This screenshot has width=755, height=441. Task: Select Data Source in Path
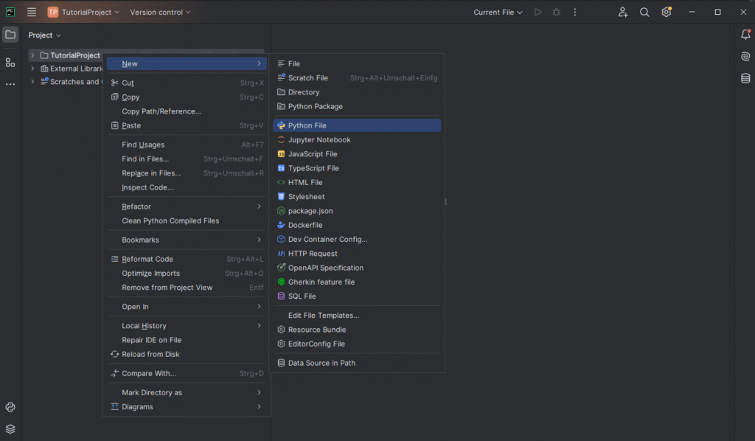[357, 363]
